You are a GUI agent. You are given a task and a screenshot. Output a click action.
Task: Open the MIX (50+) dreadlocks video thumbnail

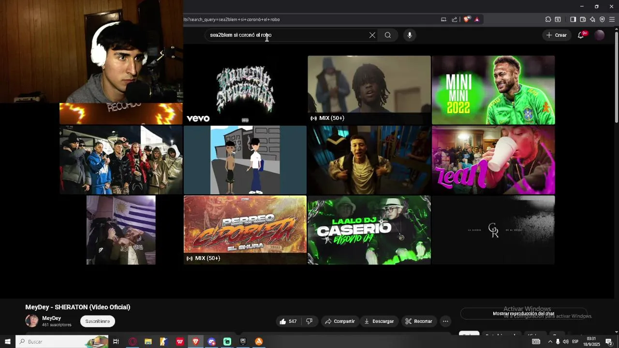point(369,90)
